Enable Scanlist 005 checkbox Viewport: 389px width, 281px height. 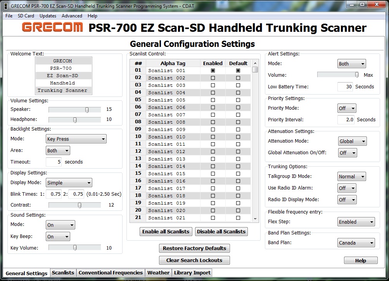[213, 100]
